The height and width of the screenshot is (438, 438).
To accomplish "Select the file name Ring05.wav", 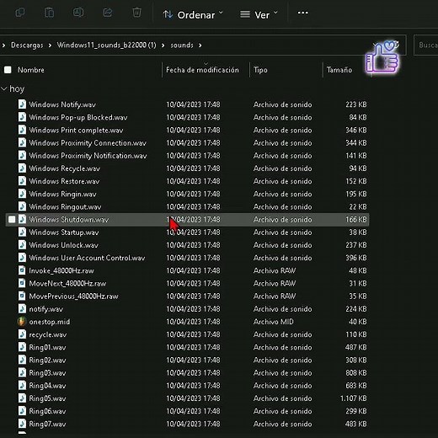I will (x=47, y=398).
